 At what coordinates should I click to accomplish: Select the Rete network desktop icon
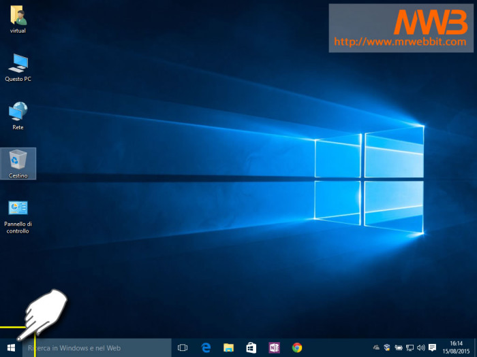click(18, 116)
